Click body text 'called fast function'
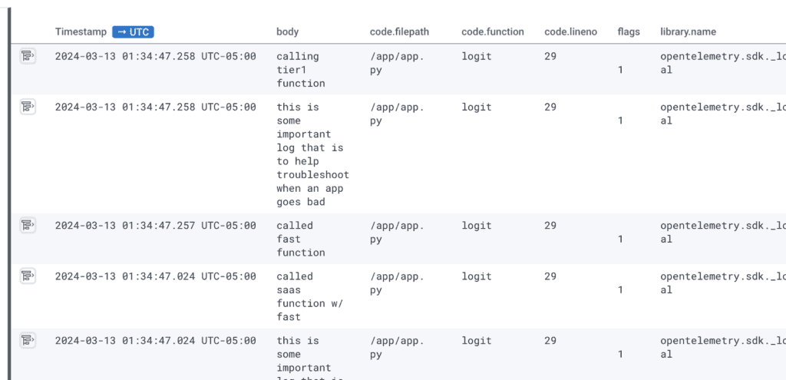 [x=301, y=239]
